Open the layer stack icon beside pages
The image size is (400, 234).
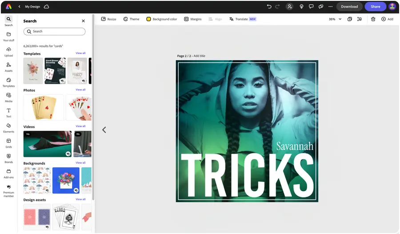click(x=360, y=19)
